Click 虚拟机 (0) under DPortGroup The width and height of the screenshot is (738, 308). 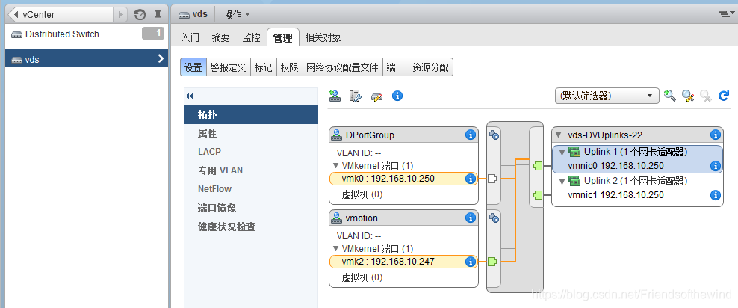[362, 194]
